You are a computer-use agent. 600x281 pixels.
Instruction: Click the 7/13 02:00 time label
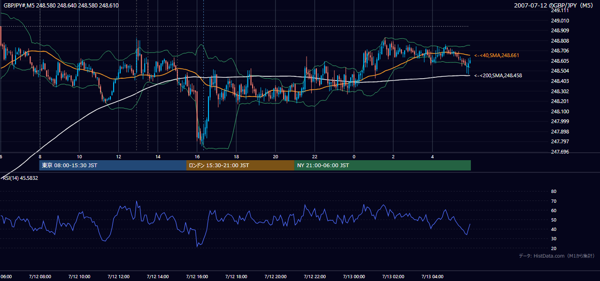393,277
